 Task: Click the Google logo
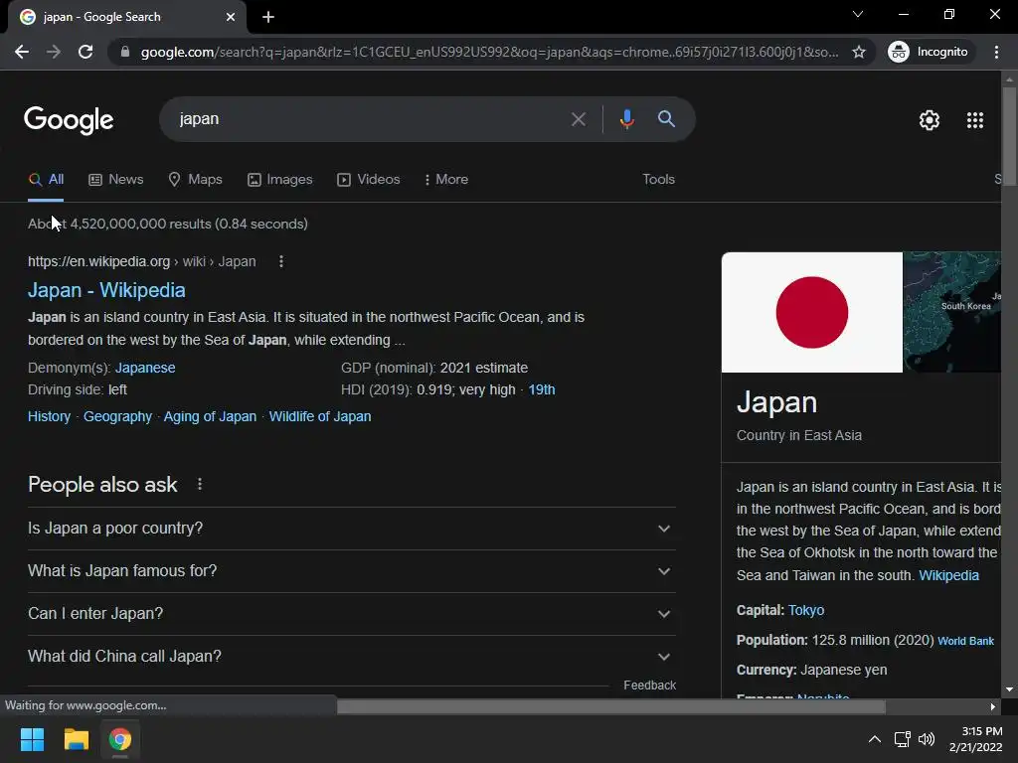69,120
